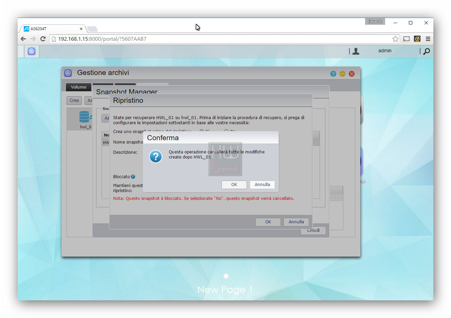Minimize the browser window
Viewport: 451px width, 318px height.
click(x=395, y=23)
